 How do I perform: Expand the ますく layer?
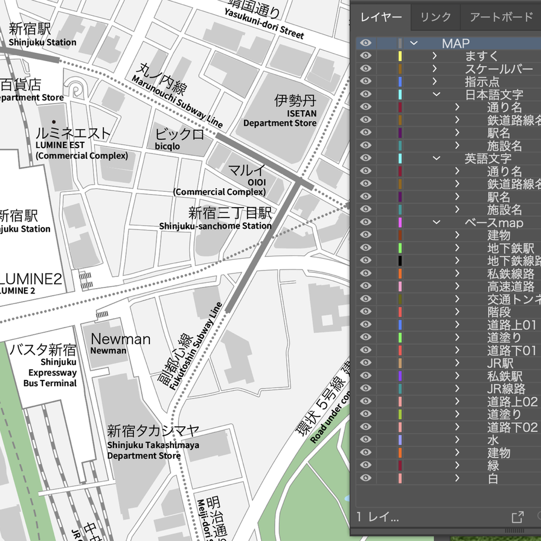coord(435,55)
